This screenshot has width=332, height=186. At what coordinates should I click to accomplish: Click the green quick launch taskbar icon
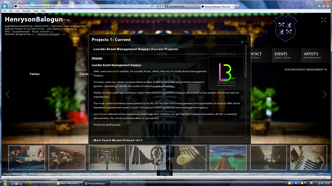tap(31, 183)
